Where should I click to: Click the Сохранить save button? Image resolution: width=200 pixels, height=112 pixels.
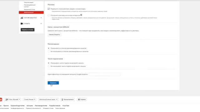[x=53, y=83]
